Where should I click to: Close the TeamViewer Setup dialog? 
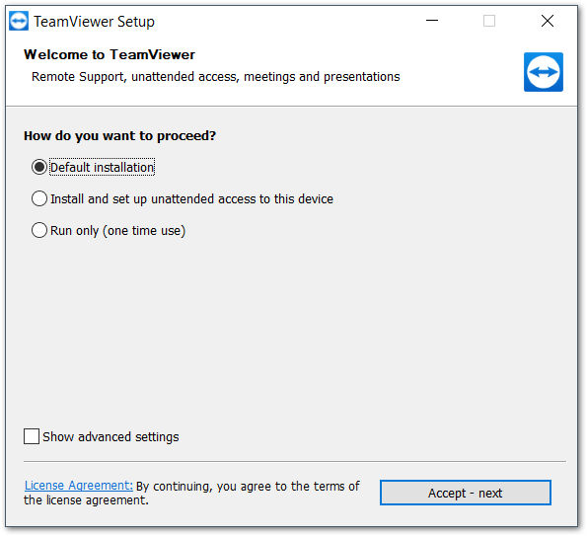click(548, 21)
